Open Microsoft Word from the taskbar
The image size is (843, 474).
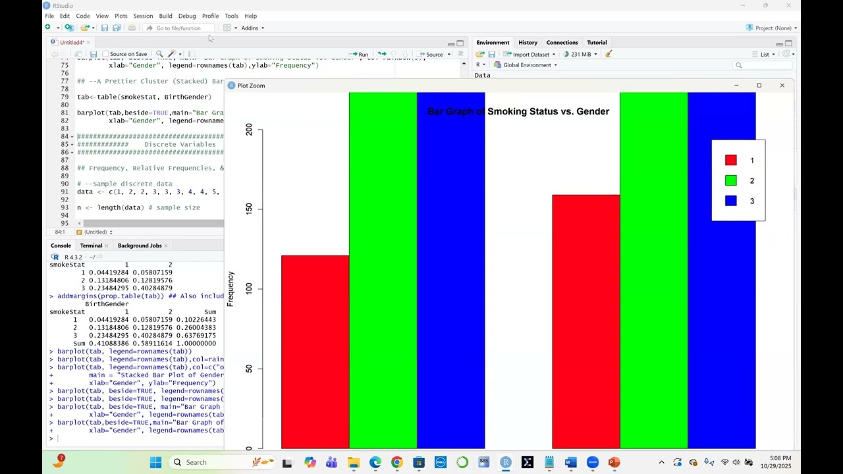(570, 462)
